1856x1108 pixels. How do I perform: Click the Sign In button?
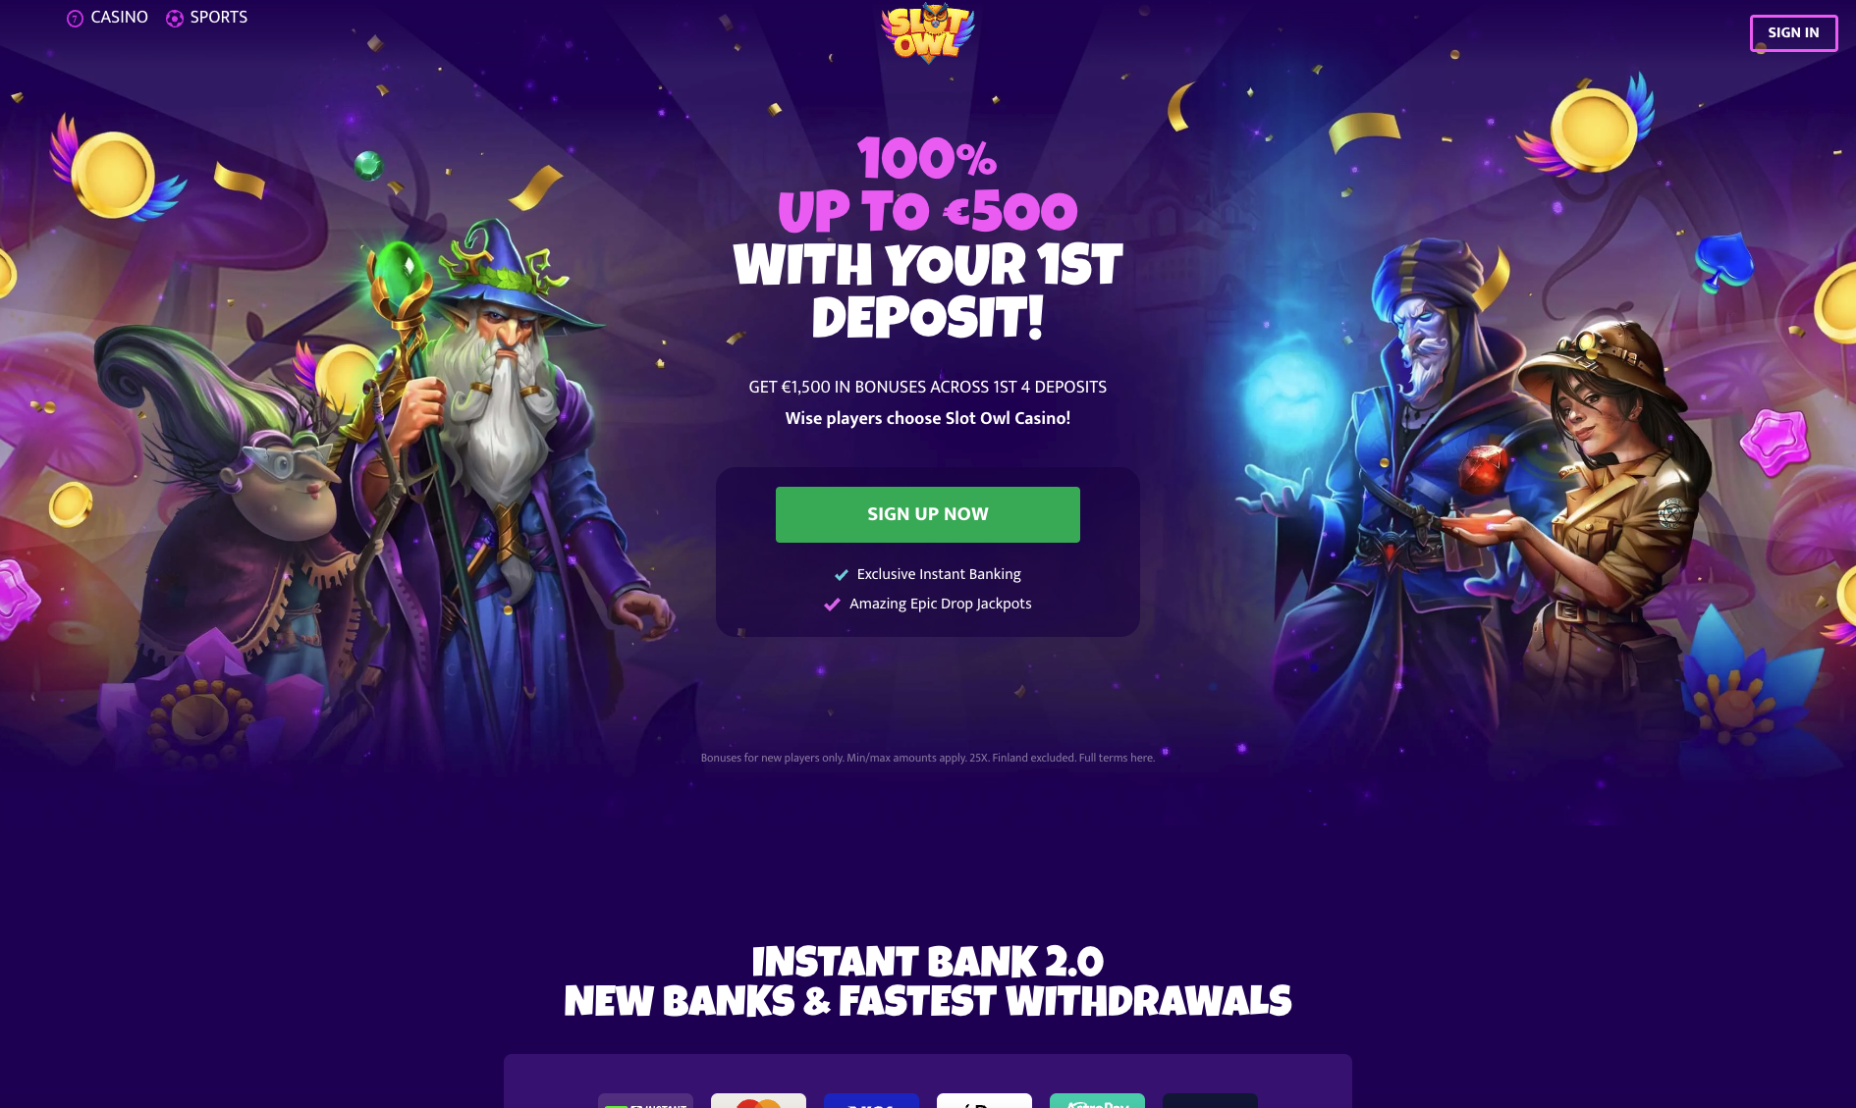[1793, 32]
